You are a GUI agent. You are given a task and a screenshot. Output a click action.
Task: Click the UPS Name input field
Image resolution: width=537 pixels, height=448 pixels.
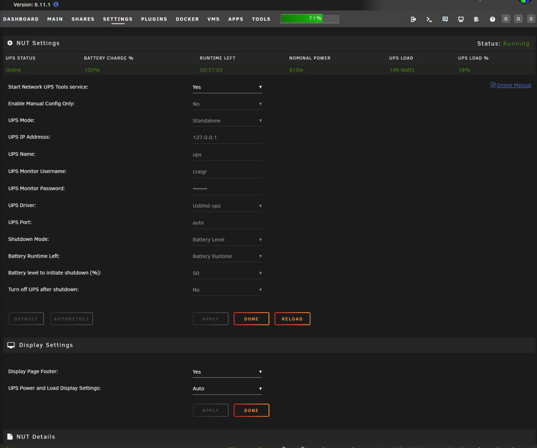pos(227,155)
